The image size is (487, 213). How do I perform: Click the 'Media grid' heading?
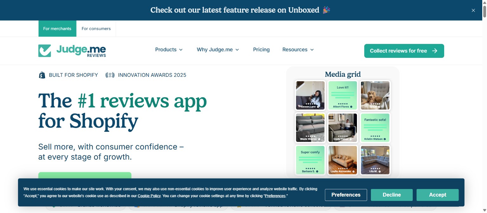click(x=343, y=74)
